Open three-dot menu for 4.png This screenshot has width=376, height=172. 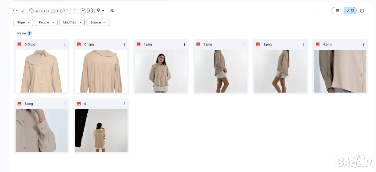click(x=363, y=44)
